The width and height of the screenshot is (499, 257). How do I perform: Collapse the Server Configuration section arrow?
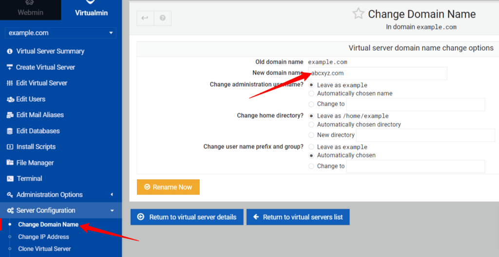click(x=112, y=211)
